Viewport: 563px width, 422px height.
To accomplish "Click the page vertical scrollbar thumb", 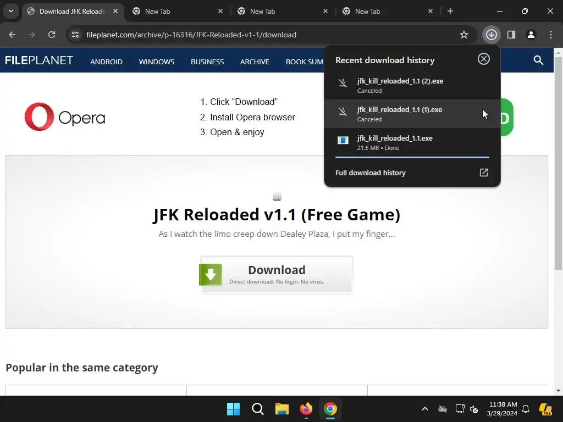I will pyautogui.click(x=558, y=163).
